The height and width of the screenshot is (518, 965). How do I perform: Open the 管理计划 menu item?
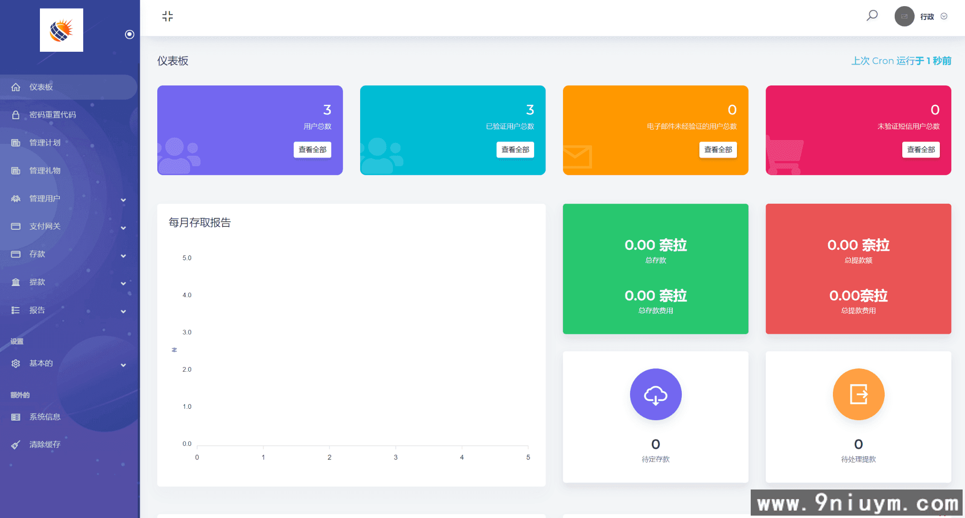(x=68, y=142)
